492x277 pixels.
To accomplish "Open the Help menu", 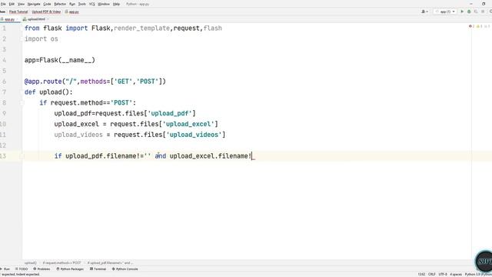I will pos(116,4).
